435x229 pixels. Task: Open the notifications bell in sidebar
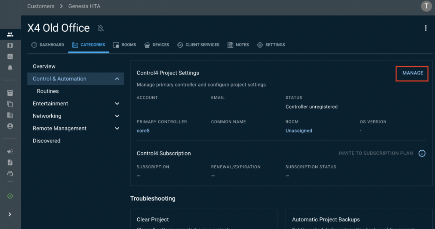(10, 67)
